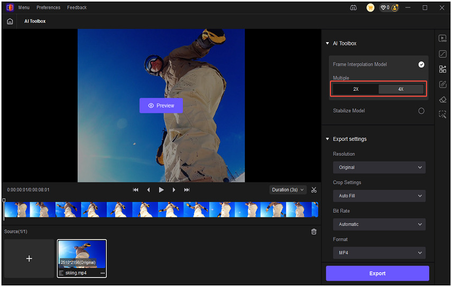The width and height of the screenshot is (452, 287).
Task: Open the Bit Rate Automatic dropdown
Action: pyautogui.click(x=379, y=224)
